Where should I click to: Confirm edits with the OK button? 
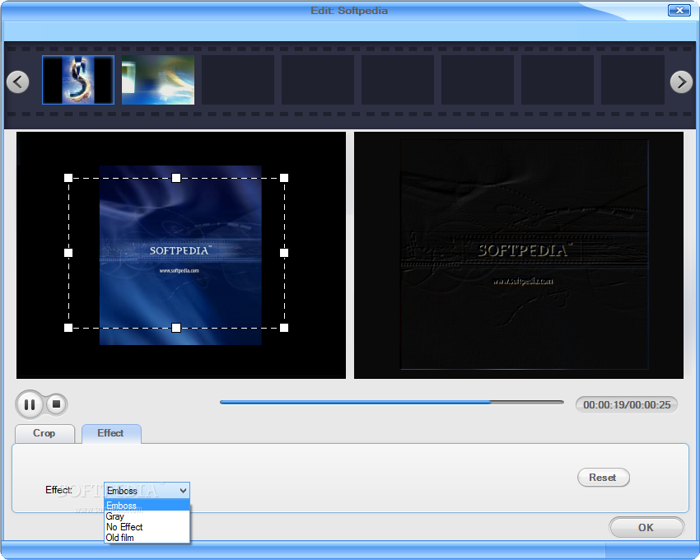coord(646,527)
